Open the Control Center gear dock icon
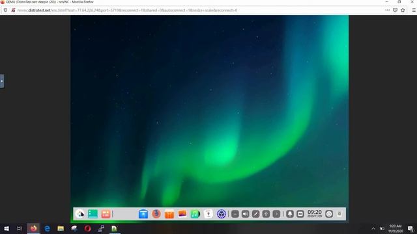Viewport: 417px width, 234px height. (222, 214)
